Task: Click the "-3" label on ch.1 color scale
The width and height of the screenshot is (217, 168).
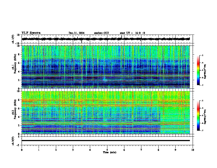Action: (x=202, y=55)
